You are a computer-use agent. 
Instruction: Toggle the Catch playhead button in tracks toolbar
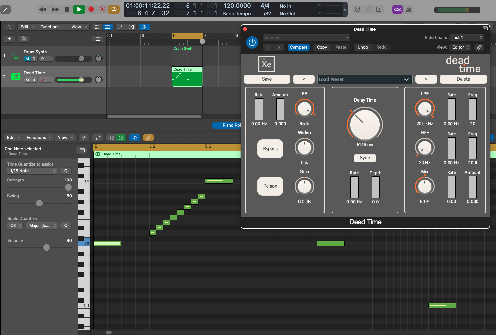coord(144,27)
